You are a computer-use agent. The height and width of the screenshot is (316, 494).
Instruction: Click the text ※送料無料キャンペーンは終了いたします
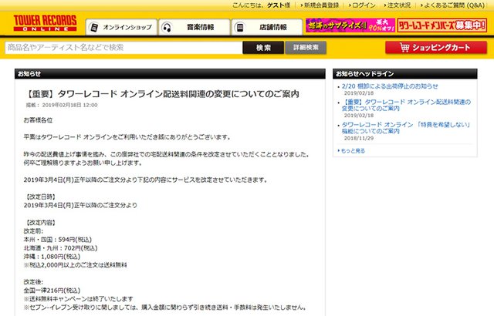[79, 299]
